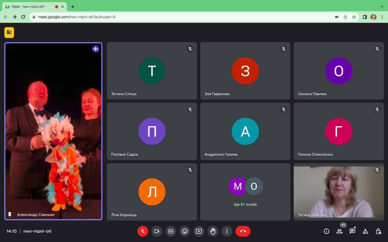The width and height of the screenshot is (388, 242).
Task: Bookmark this tab with star icon
Action: tap(354, 17)
